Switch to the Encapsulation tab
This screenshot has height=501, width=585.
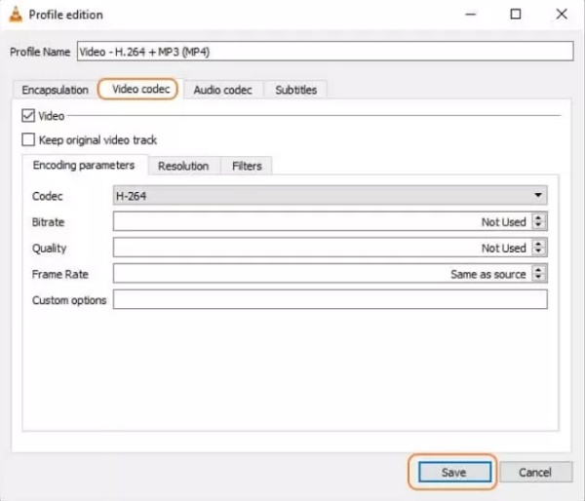pyautogui.click(x=55, y=90)
